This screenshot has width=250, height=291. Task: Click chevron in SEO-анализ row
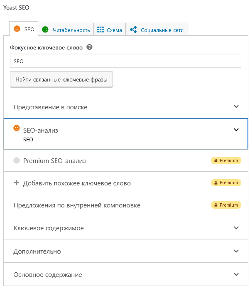236,130
